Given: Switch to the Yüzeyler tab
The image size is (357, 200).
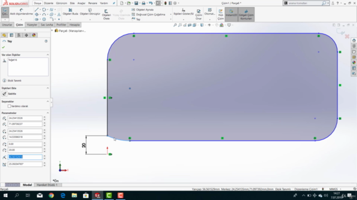Looking at the screenshot, I should 32,24.
